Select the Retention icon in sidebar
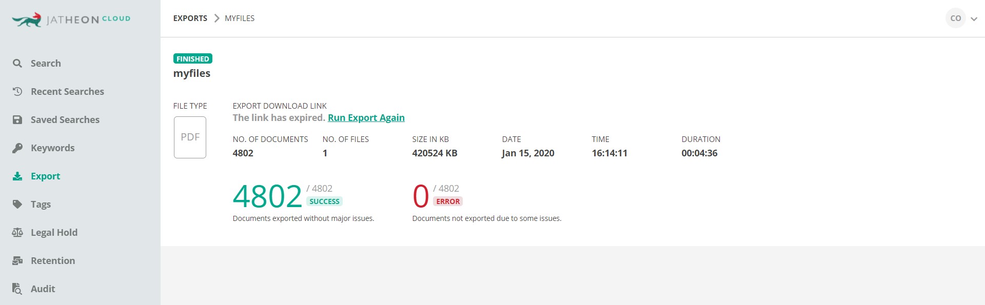Image resolution: width=985 pixels, height=305 pixels. pos(17,260)
